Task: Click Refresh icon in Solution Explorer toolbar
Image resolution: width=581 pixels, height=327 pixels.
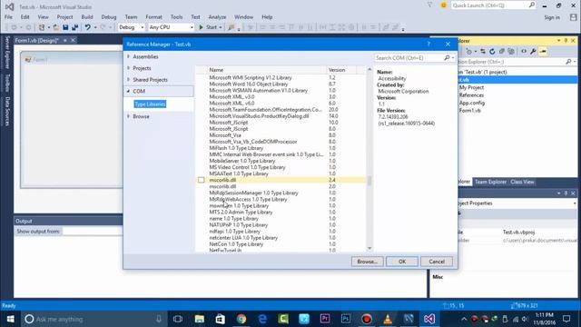Action: click(x=492, y=52)
